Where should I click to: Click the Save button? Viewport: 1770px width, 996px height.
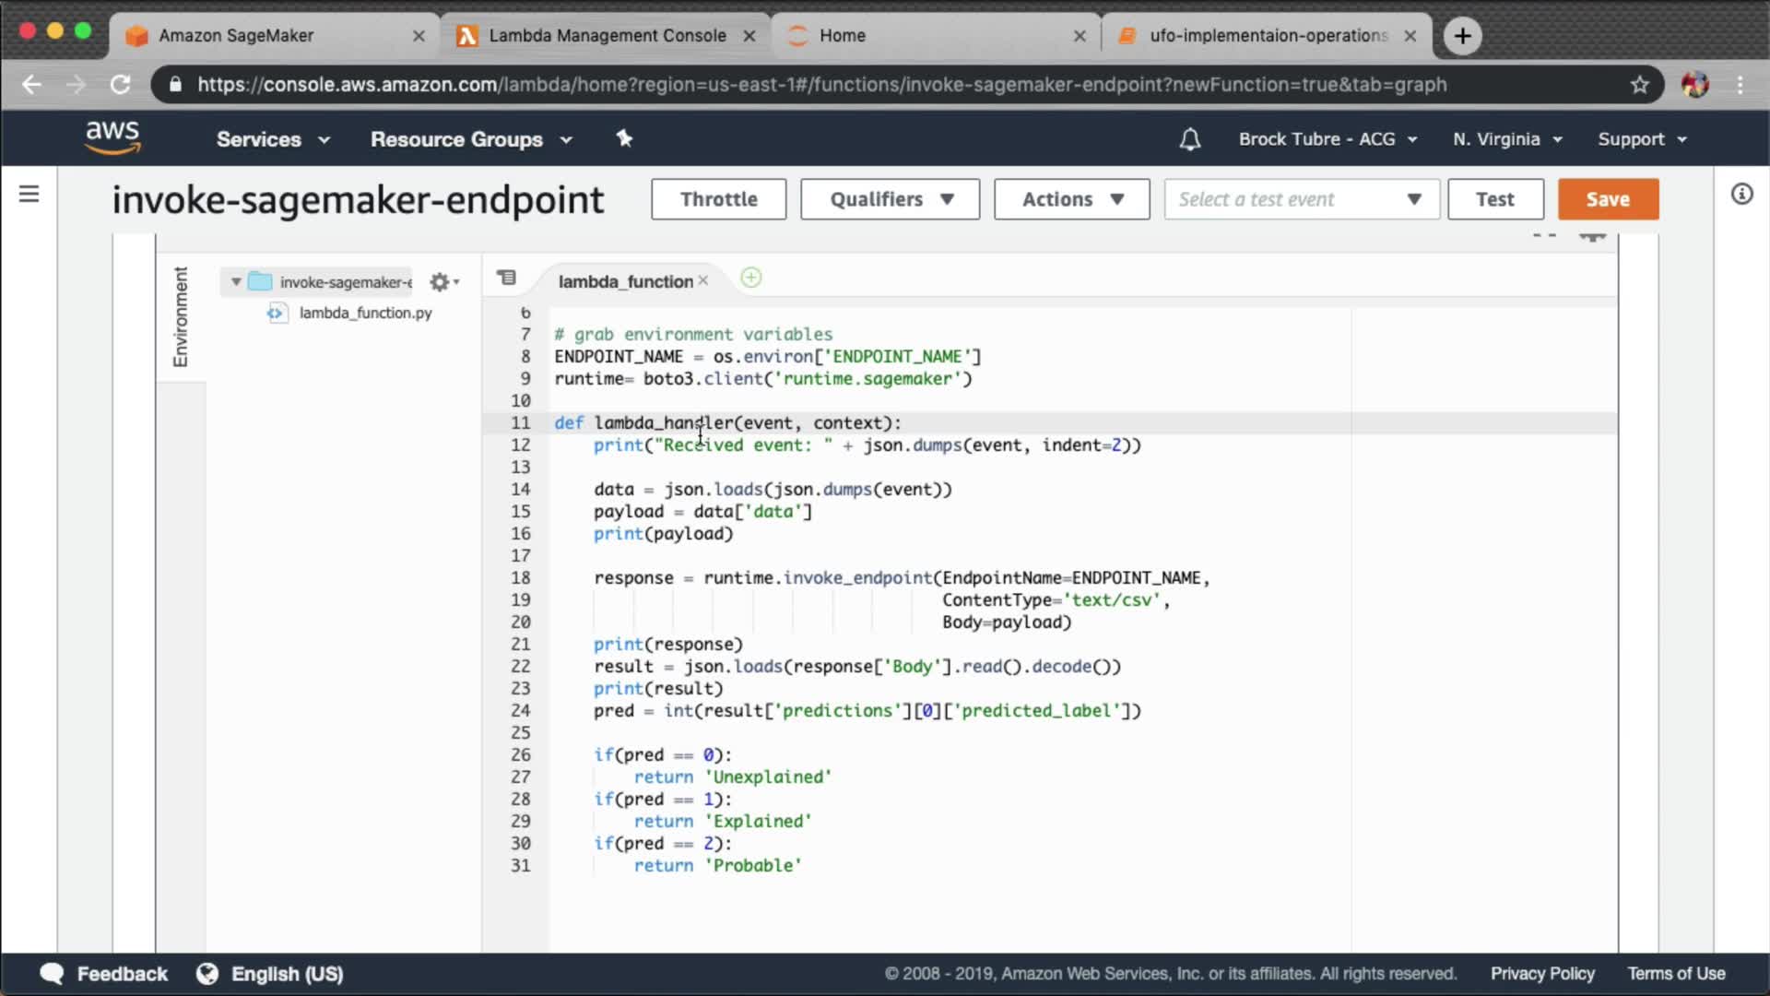click(x=1608, y=199)
